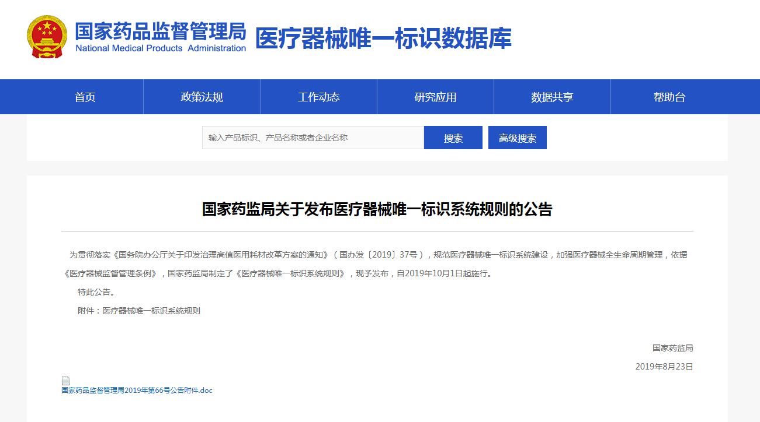Click the 附件：医疗器械唯一标识系统规则 line
Image resolution: width=760 pixels, height=422 pixels.
point(139,311)
